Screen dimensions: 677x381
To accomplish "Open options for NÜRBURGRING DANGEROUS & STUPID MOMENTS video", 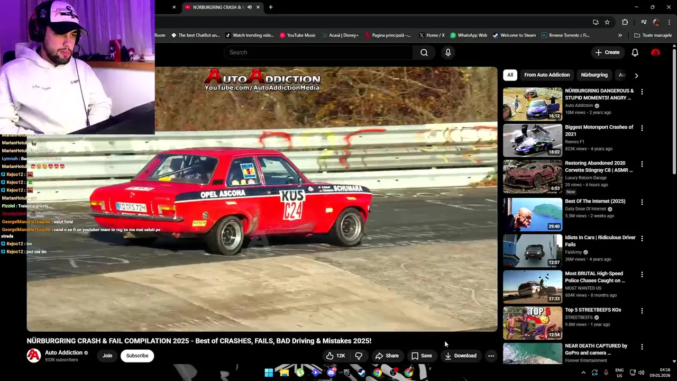I will tap(642, 92).
